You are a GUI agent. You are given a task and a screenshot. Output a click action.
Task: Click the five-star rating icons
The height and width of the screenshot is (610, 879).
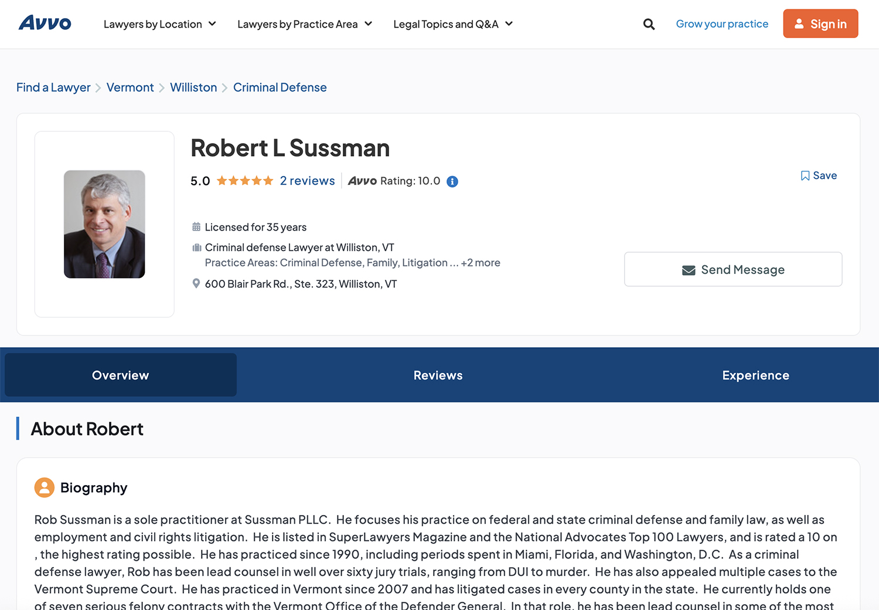[x=245, y=181]
